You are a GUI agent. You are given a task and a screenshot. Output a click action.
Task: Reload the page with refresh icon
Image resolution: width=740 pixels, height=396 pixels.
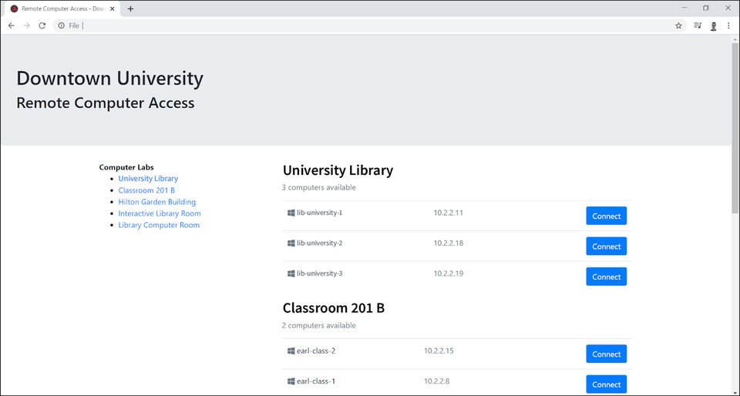(x=42, y=25)
